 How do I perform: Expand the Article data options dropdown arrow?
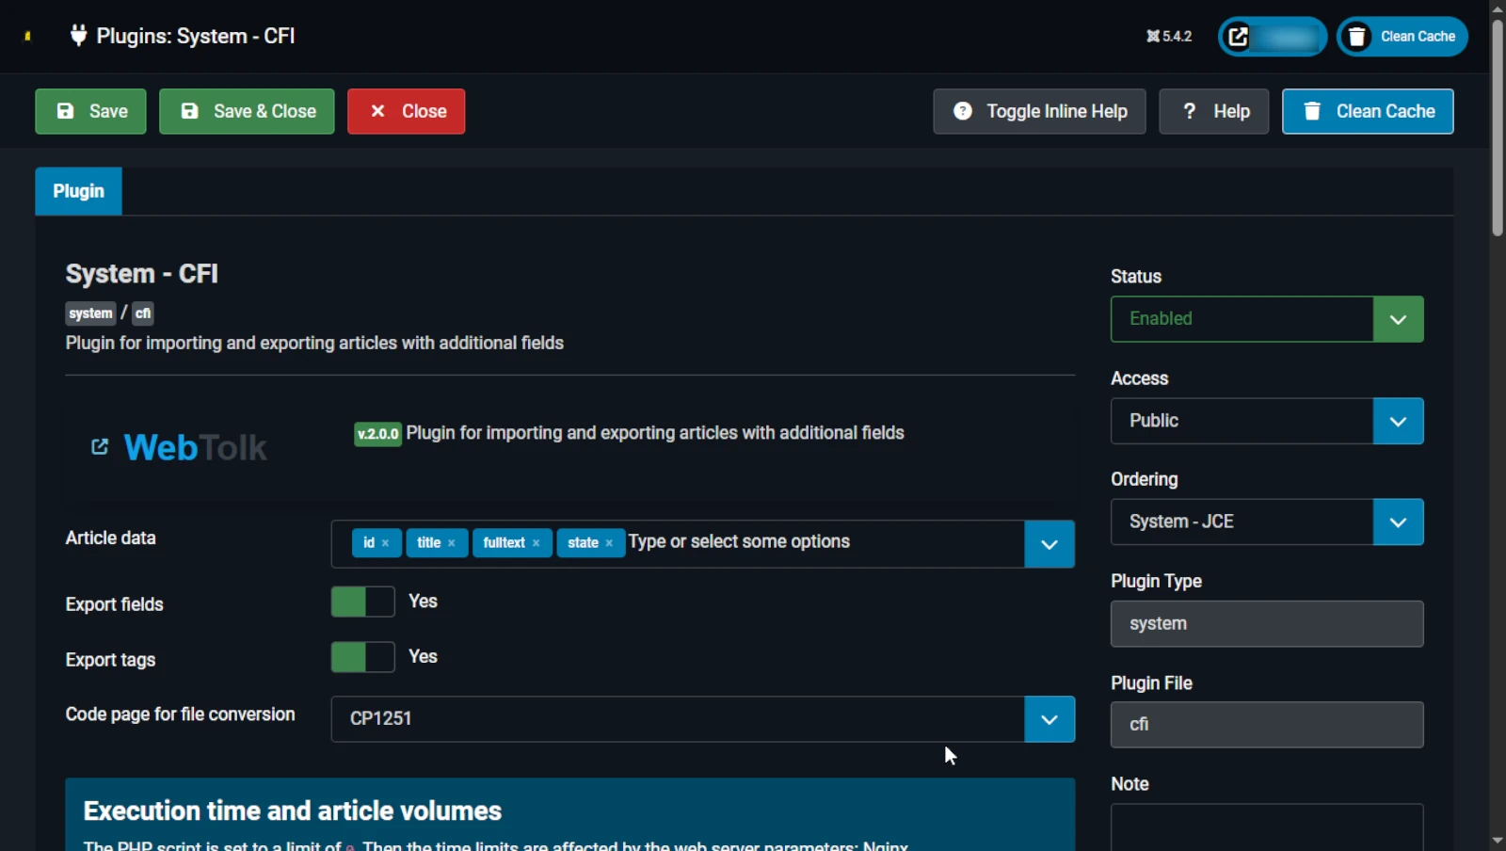pos(1049,545)
